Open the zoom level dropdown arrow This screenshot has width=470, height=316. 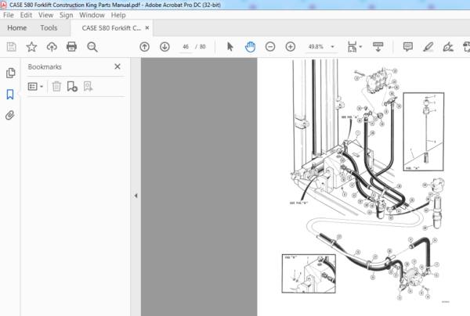(x=332, y=47)
